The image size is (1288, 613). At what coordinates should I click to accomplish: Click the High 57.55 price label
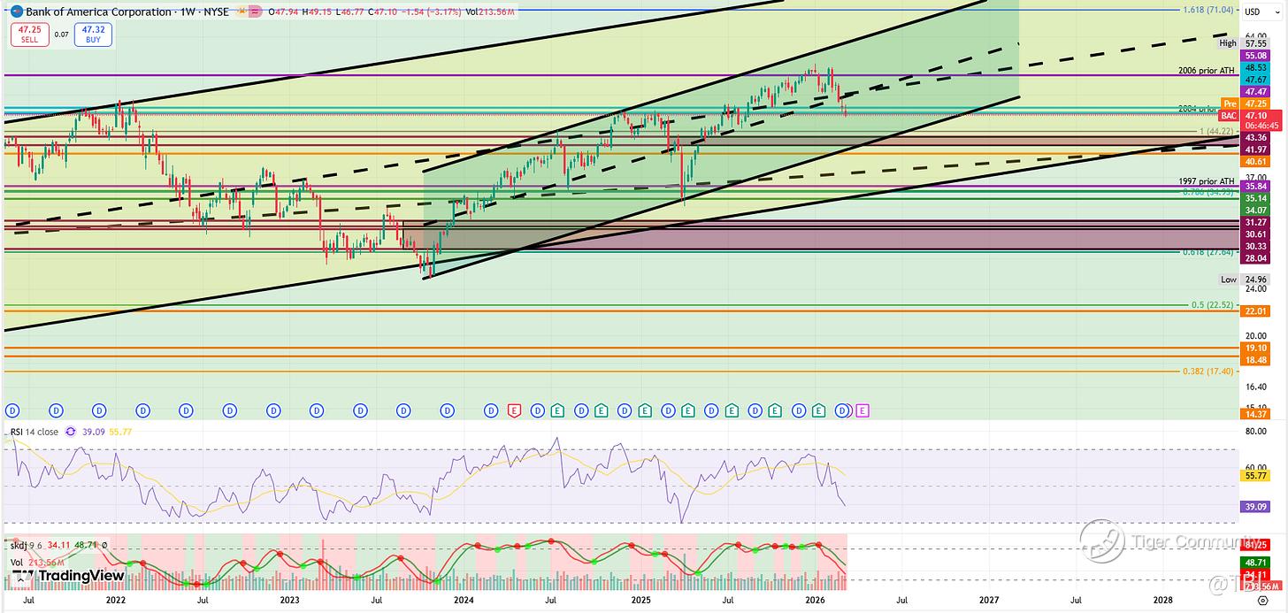1243,42
